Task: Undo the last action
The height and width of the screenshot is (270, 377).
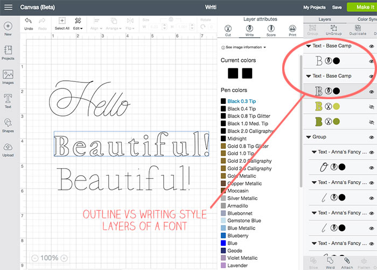Action: pos(29,24)
